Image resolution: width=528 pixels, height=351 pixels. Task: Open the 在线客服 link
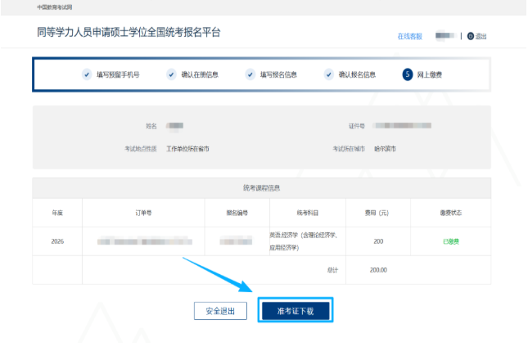[x=409, y=36]
